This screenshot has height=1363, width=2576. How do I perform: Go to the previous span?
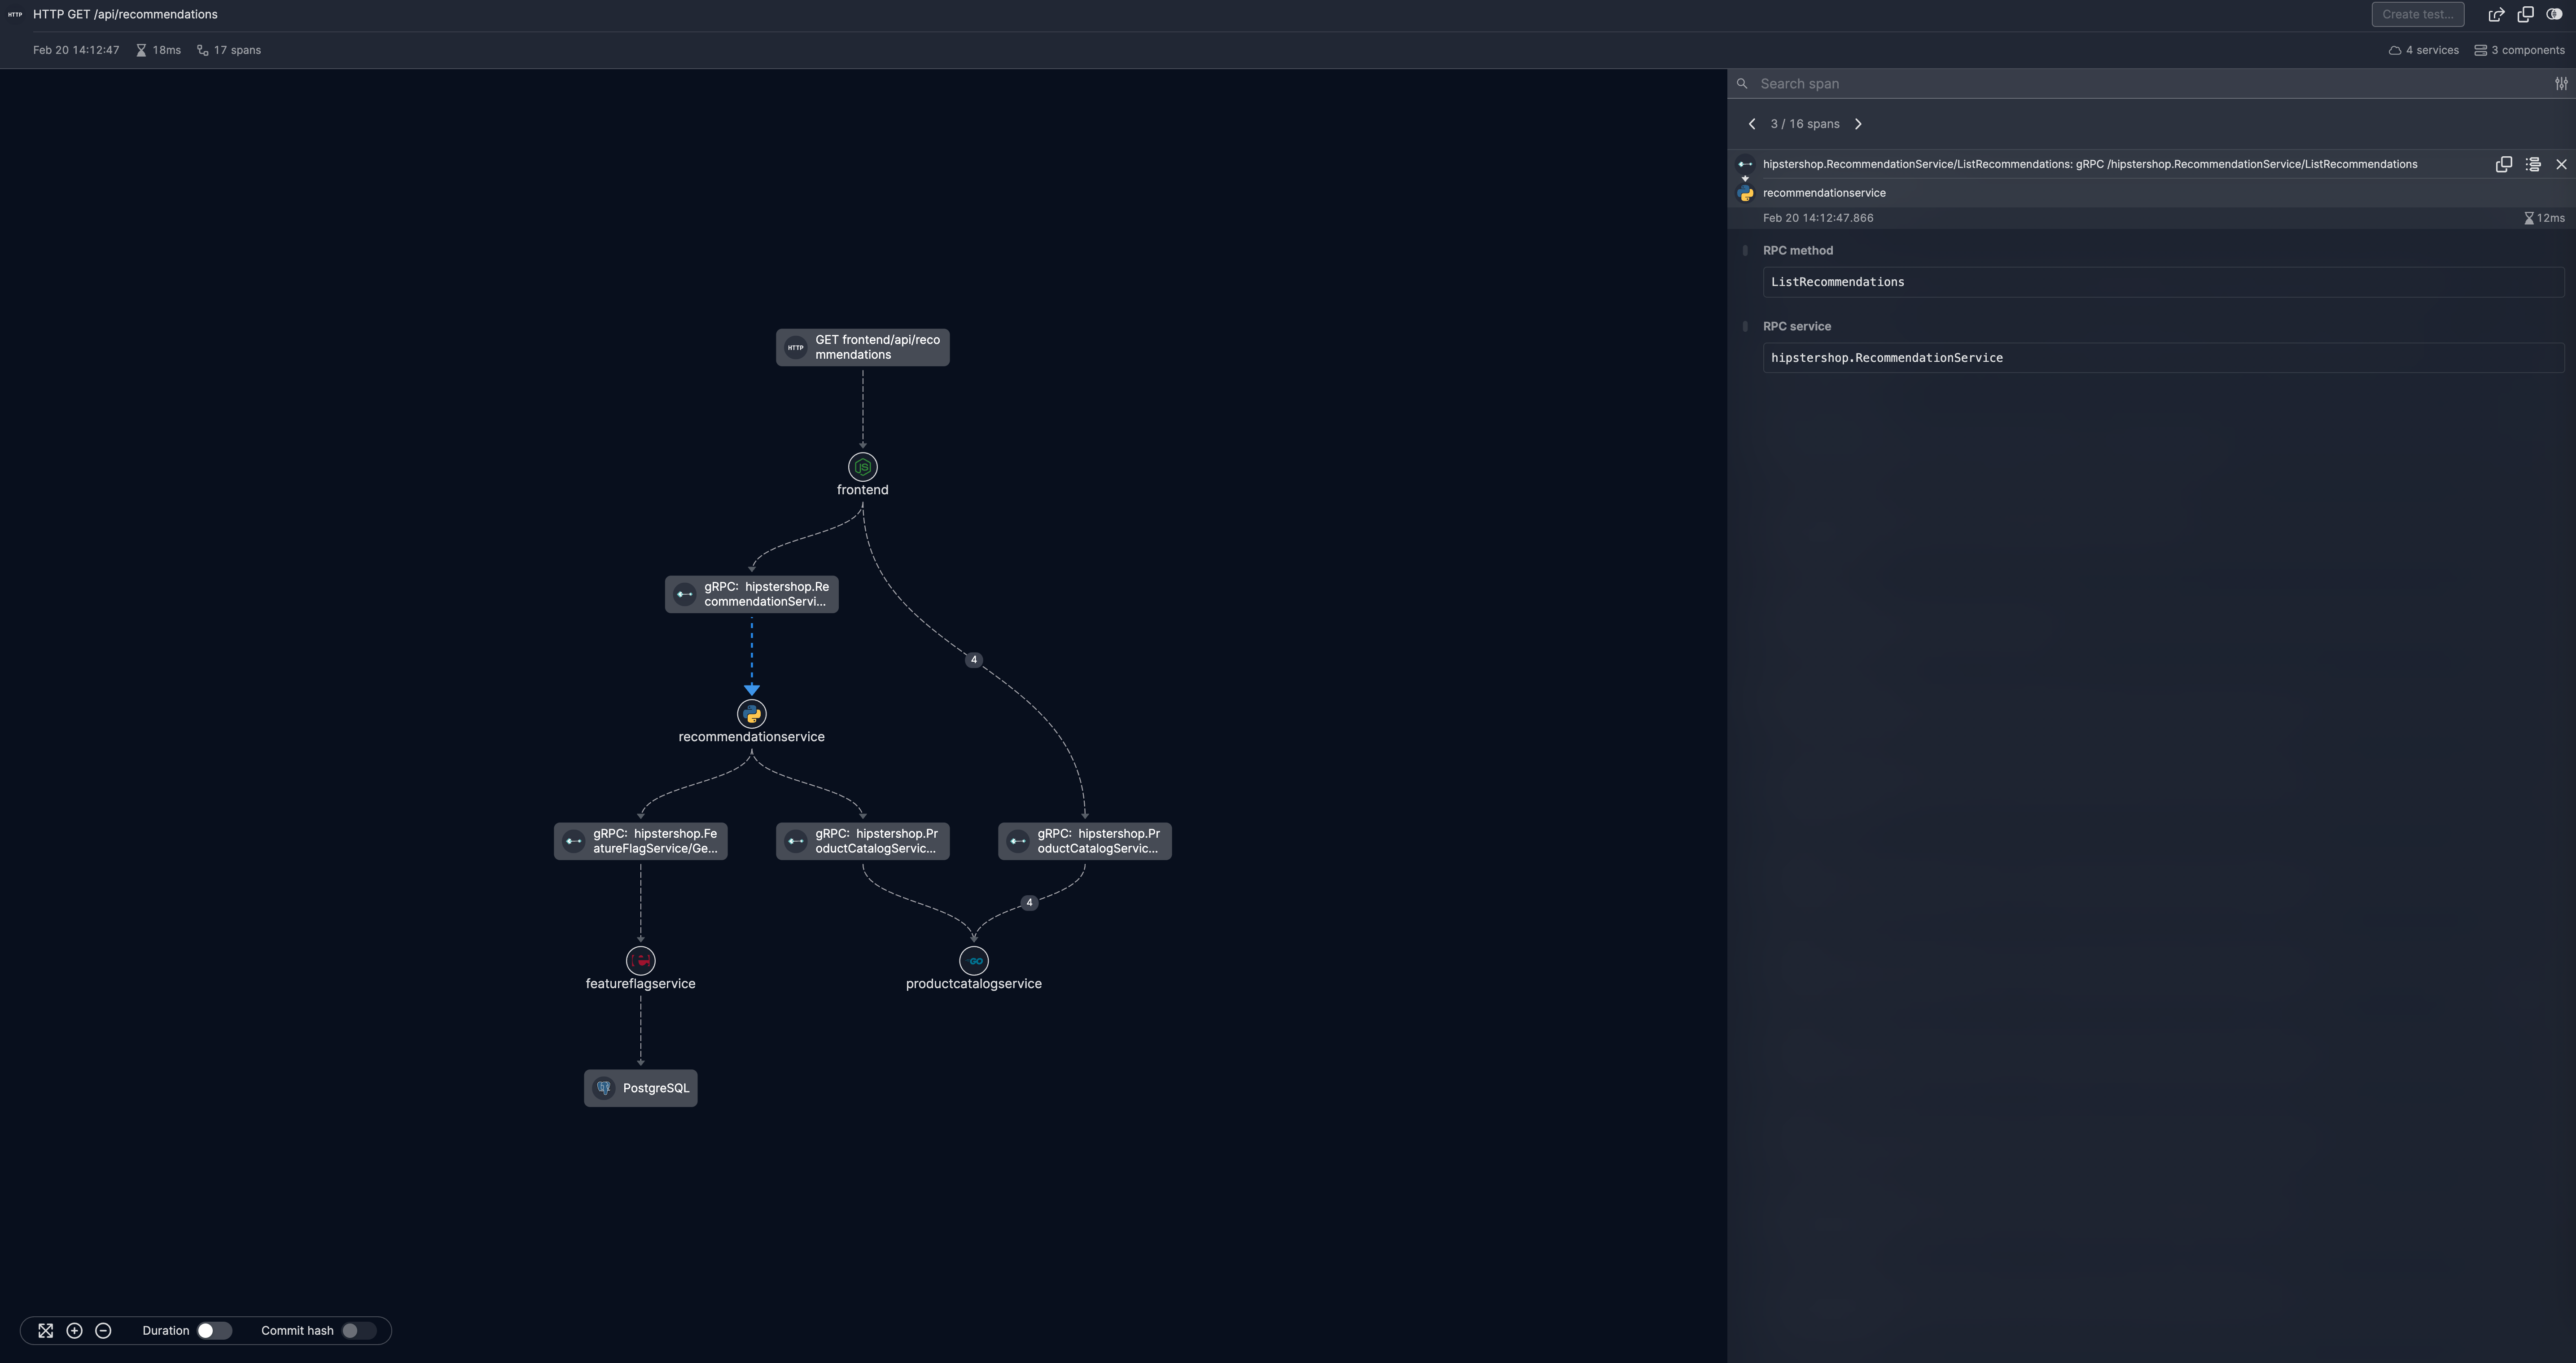click(1751, 124)
